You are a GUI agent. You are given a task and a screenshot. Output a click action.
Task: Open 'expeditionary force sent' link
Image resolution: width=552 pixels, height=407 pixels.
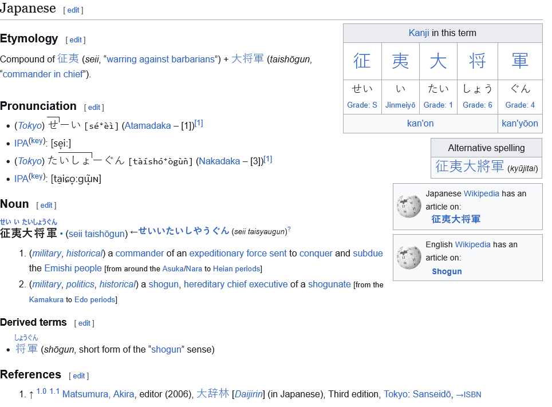[238, 254]
